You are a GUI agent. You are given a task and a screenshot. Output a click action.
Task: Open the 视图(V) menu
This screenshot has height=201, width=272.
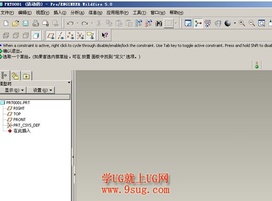click(42, 13)
